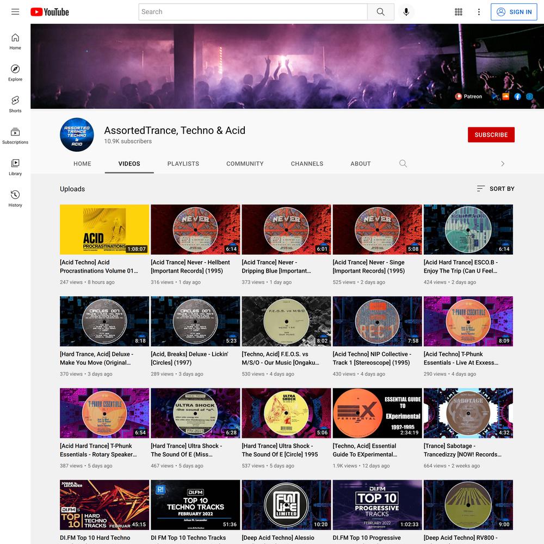This screenshot has height=544, width=544.
Task: Click the YouTube logo
Action: (x=50, y=12)
